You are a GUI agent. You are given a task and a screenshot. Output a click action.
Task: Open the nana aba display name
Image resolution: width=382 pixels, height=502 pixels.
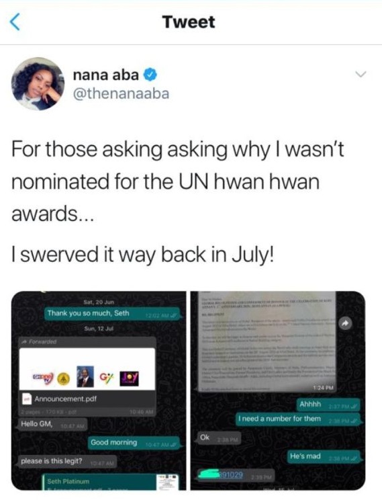(x=106, y=75)
